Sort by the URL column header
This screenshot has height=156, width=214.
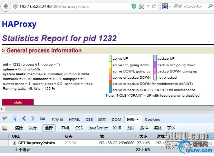pos(35,136)
